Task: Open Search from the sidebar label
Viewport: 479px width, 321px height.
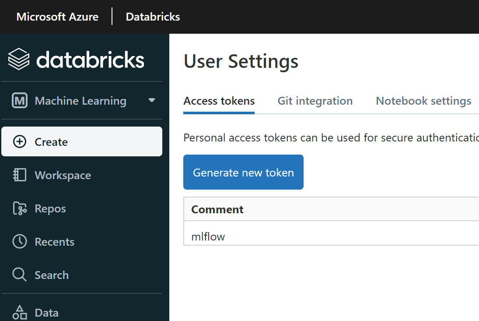Action: pos(52,275)
